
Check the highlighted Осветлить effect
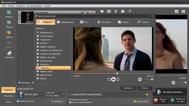point(38,68)
